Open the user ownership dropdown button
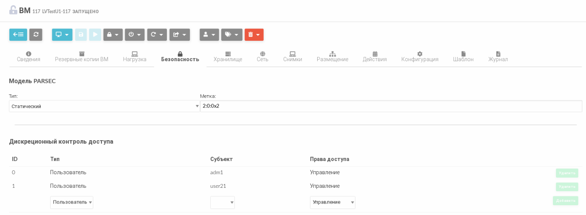 point(209,35)
